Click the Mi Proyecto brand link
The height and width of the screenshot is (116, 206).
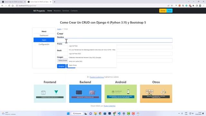(x=39, y=11)
